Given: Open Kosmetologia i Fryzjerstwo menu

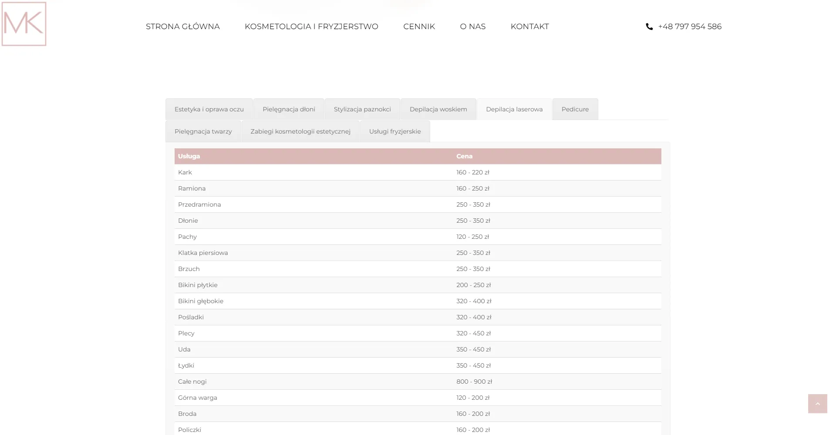Looking at the screenshot, I should click(311, 27).
